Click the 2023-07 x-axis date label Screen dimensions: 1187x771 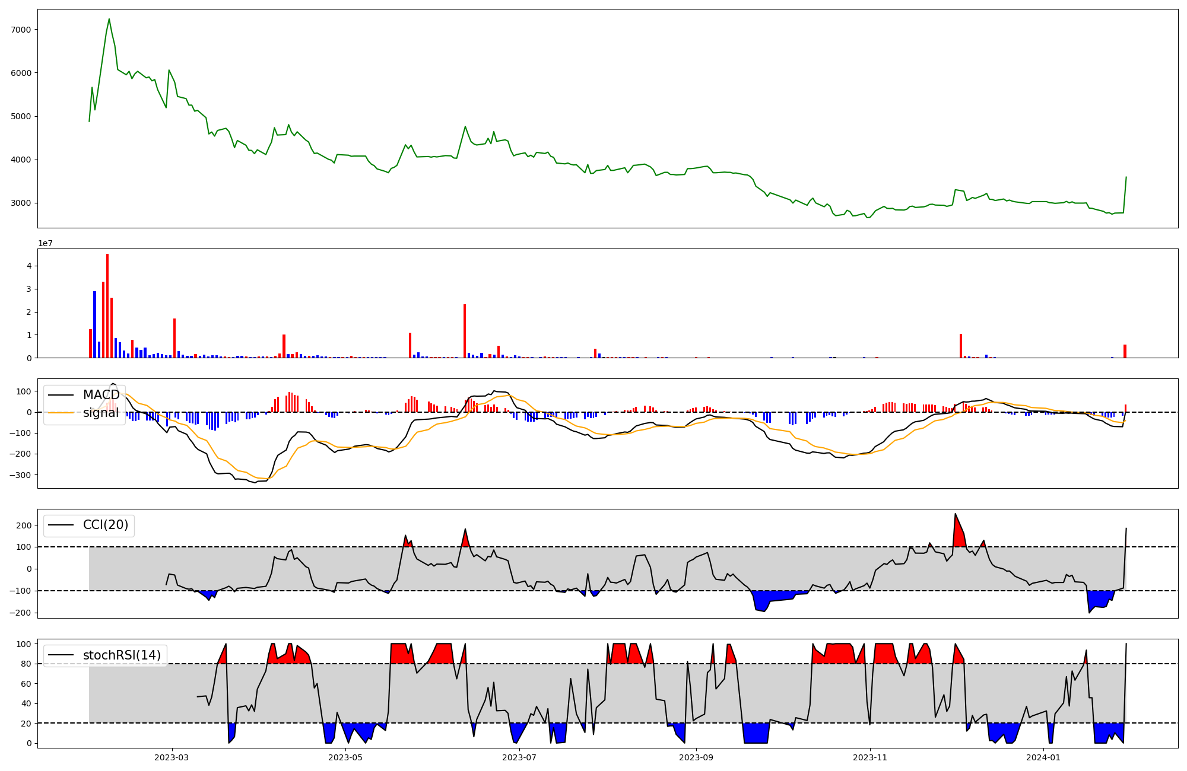click(x=519, y=757)
